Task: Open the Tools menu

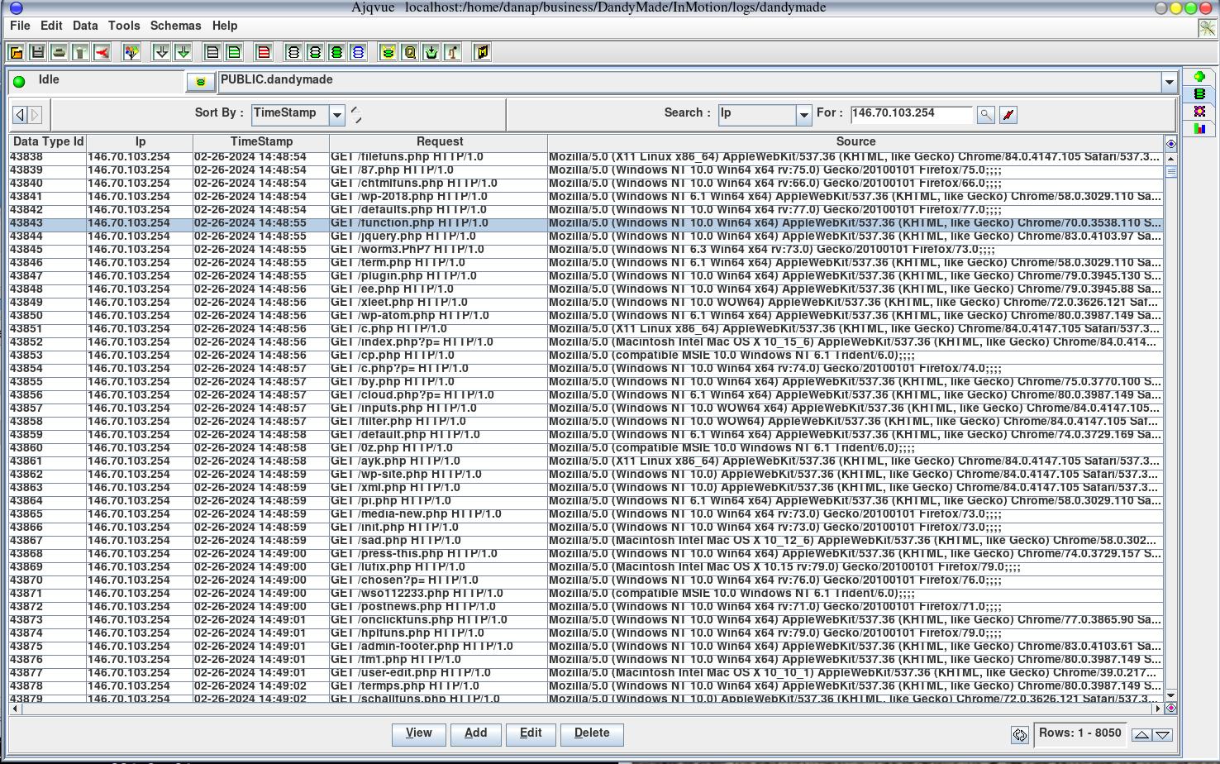Action: (x=124, y=26)
